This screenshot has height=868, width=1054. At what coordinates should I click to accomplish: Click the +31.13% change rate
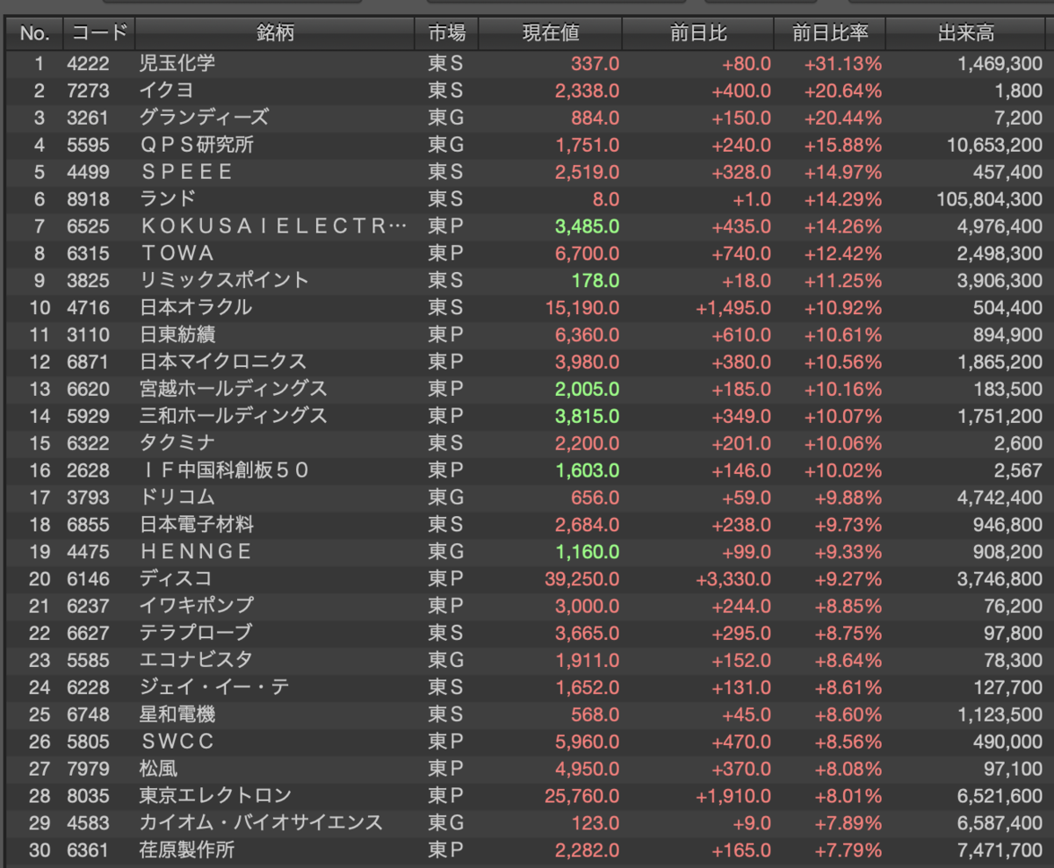[x=842, y=63]
